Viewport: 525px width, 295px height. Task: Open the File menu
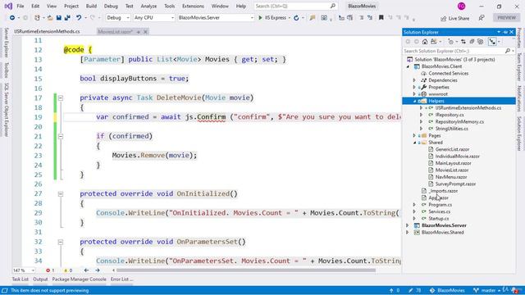[21, 6]
